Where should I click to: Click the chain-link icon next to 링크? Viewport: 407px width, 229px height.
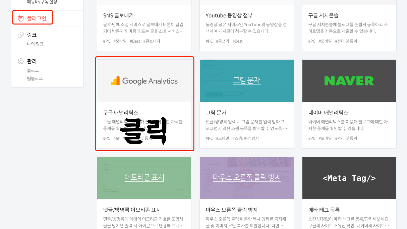(20, 35)
